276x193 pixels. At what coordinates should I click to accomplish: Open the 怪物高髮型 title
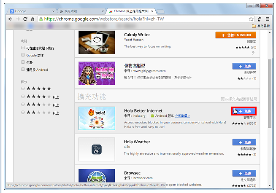[x=135, y=66]
